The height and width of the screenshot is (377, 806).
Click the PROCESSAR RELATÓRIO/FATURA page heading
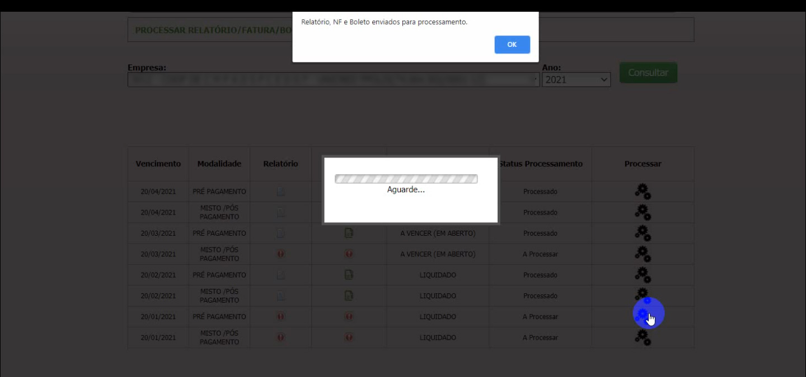[x=214, y=30]
